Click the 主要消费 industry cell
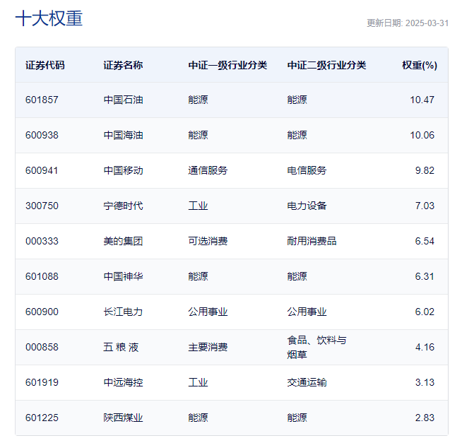Image resolution: width=462 pixels, height=443 pixels. pos(208,347)
